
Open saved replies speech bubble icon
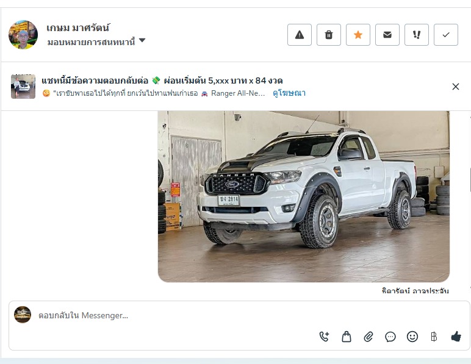click(390, 337)
